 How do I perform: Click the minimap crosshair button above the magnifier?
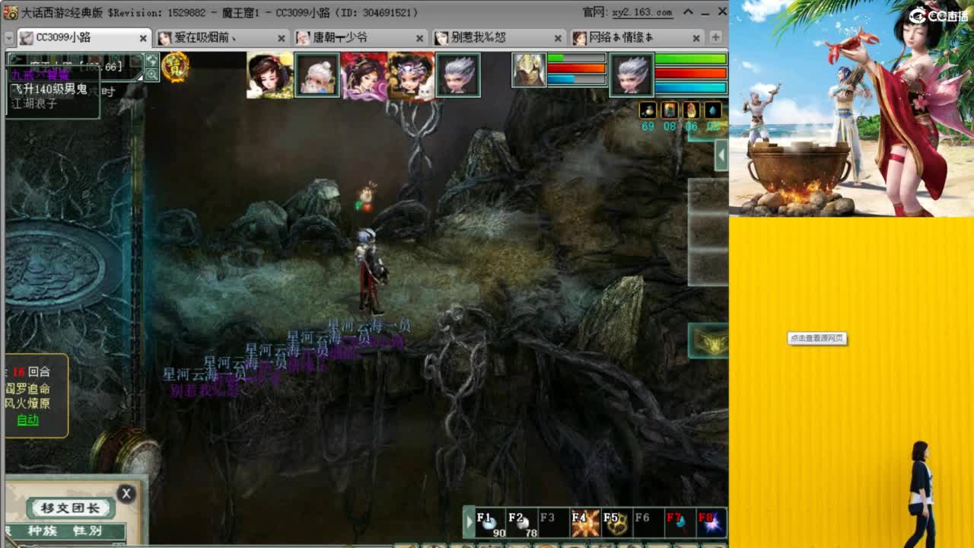point(152,60)
